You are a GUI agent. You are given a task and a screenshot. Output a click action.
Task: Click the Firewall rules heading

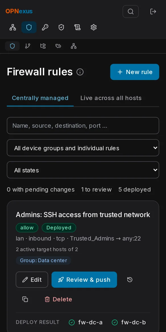click(x=40, y=72)
